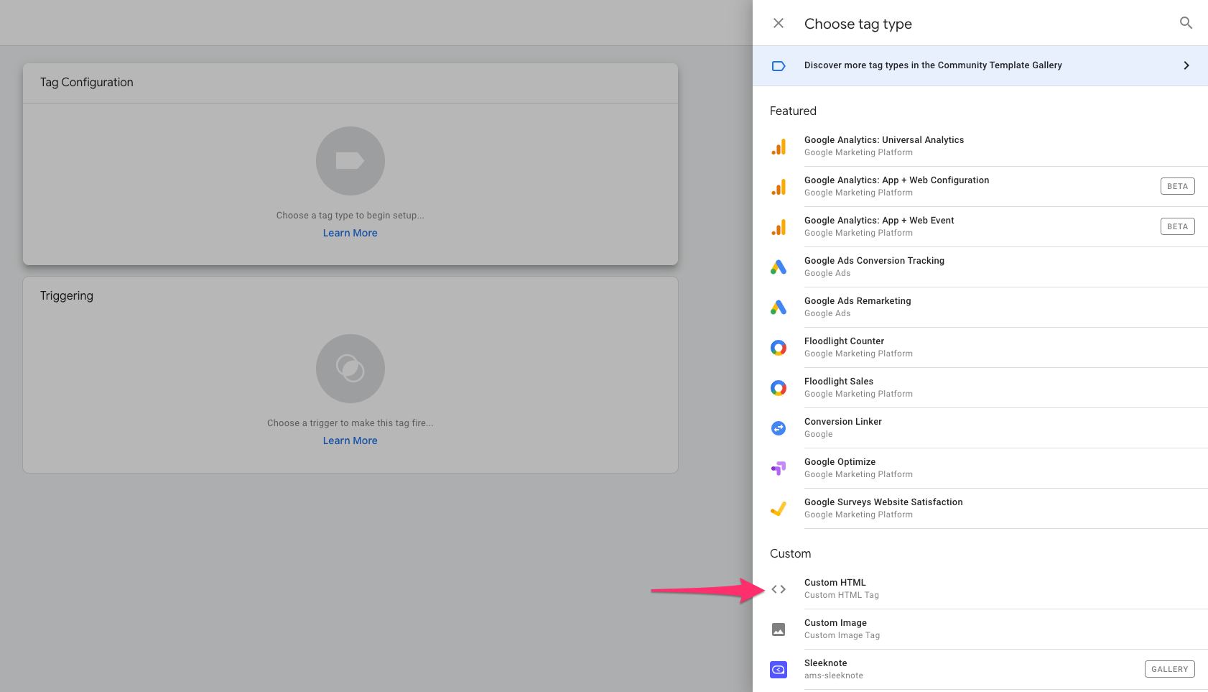Click BETA badge on App + Web Configuration
The height and width of the screenshot is (692, 1208).
(x=1177, y=186)
